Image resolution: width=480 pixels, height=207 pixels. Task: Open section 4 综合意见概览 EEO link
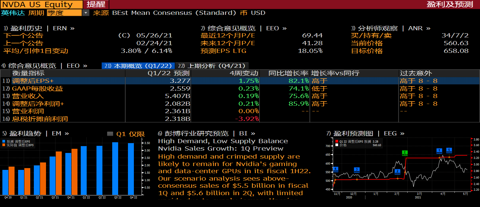point(44,66)
